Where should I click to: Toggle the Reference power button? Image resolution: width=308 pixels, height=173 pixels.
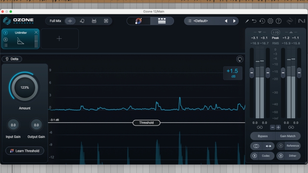pos(281,146)
